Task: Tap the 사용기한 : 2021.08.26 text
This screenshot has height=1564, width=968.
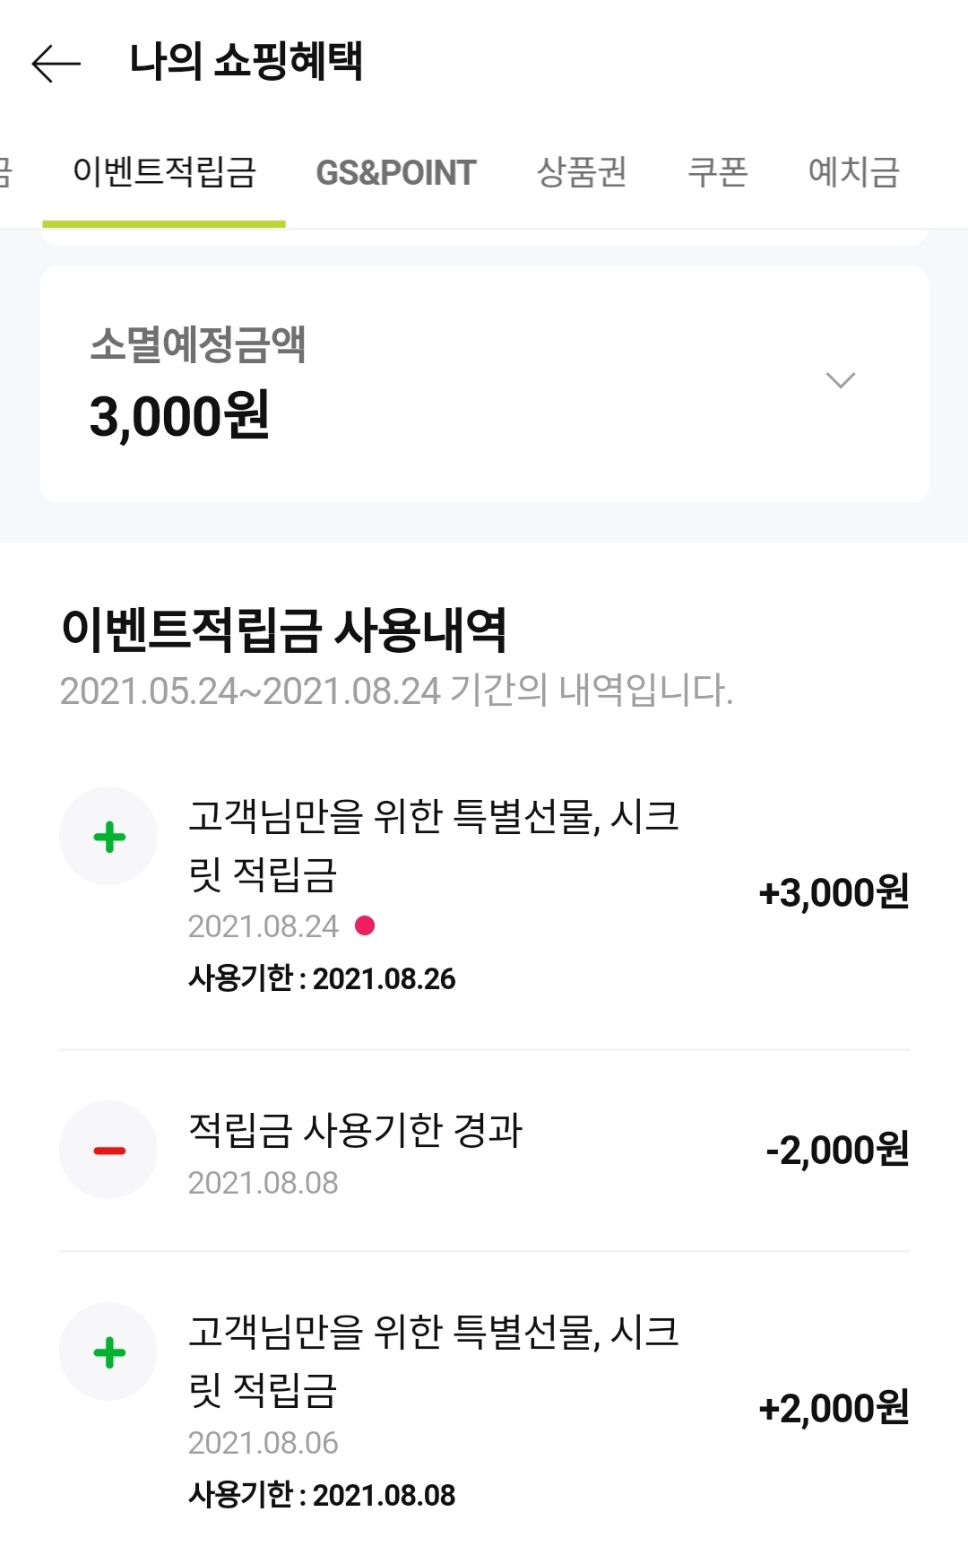Action: click(322, 978)
